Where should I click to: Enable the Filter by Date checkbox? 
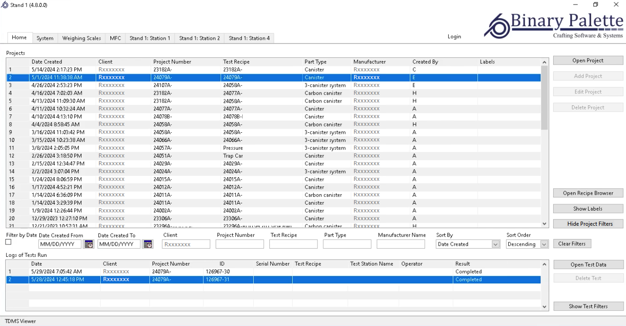(8, 242)
